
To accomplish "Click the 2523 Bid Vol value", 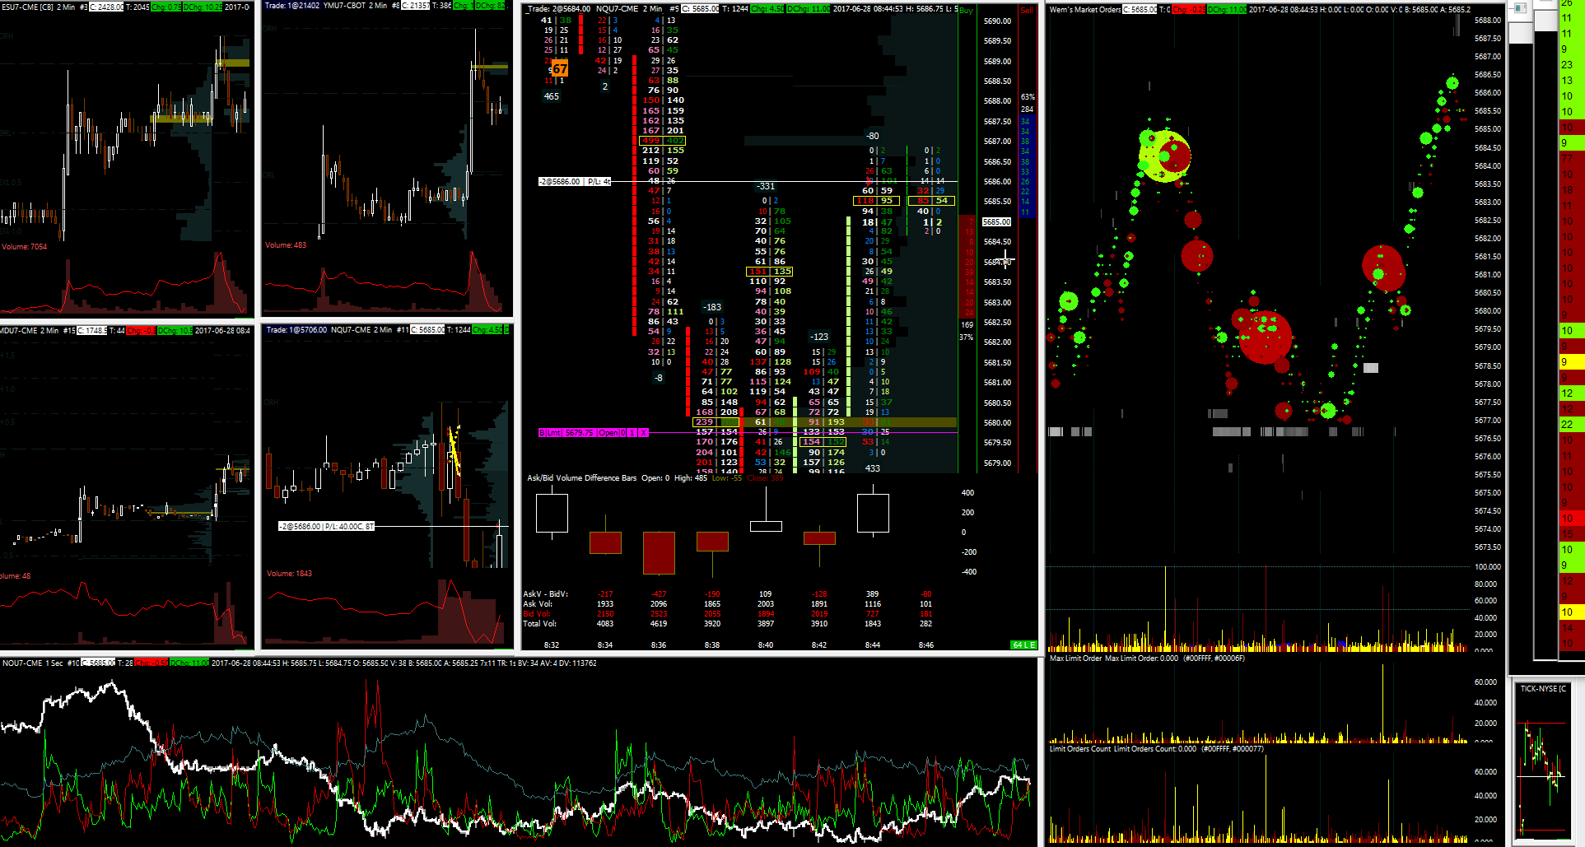I will tap(659, 613).
